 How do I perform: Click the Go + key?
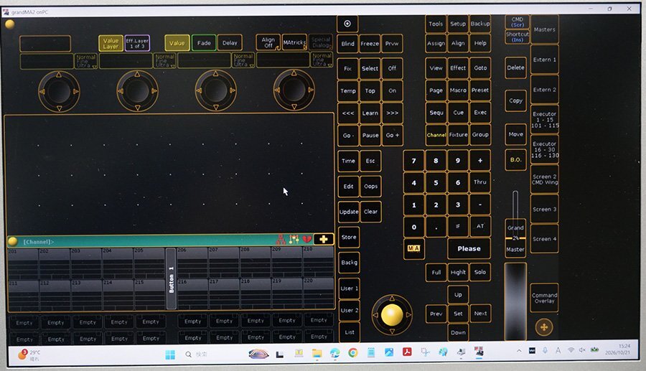[392, 135]
